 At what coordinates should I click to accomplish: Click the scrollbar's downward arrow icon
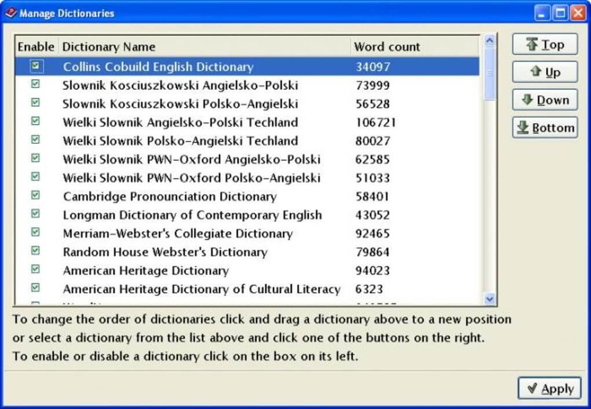488,300
